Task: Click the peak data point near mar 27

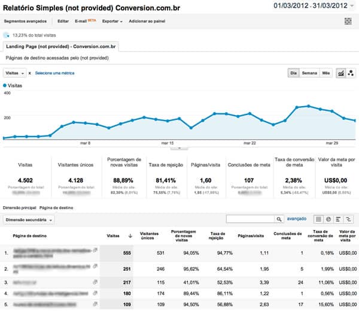Action: 309,106
